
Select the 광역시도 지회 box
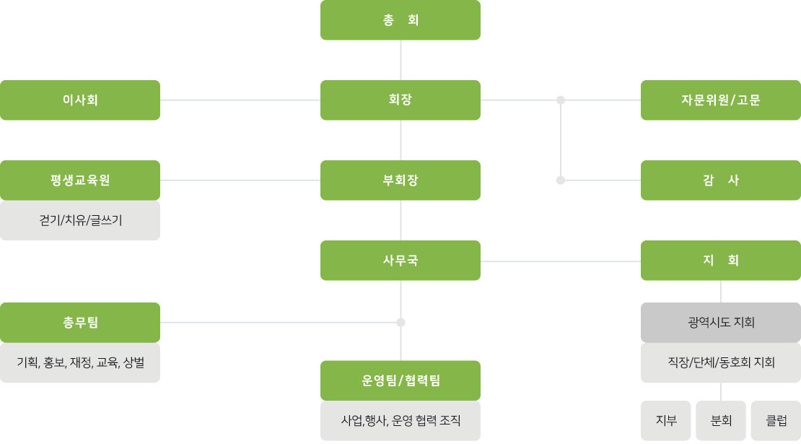pos(721,323)
